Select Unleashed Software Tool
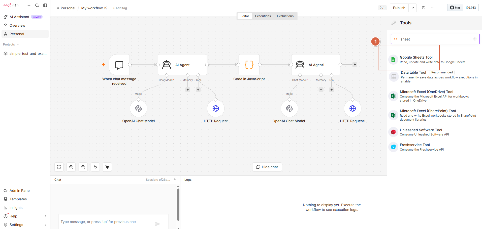 point(434,132)
